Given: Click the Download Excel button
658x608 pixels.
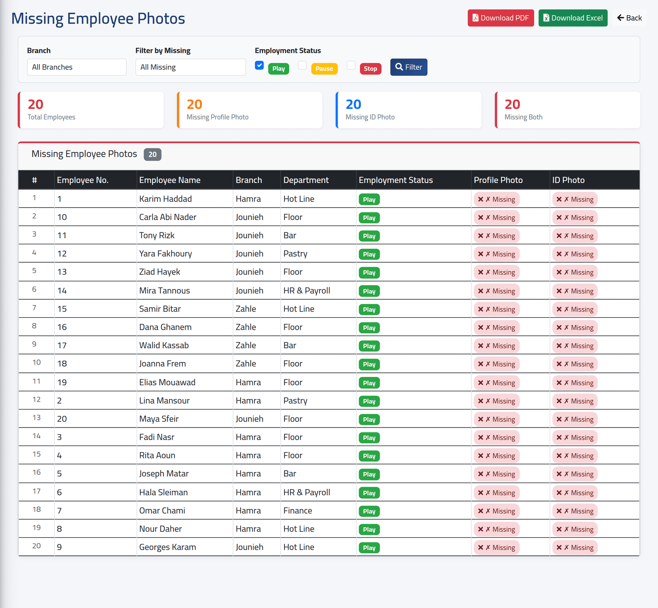Looking at the screenshot, I should (x=573, y=18).
